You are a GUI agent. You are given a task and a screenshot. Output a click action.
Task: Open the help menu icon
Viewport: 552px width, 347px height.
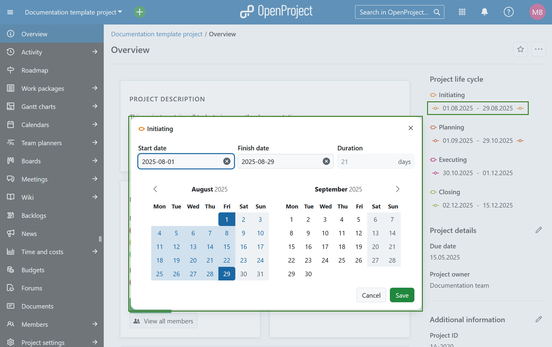click(508, 12)
